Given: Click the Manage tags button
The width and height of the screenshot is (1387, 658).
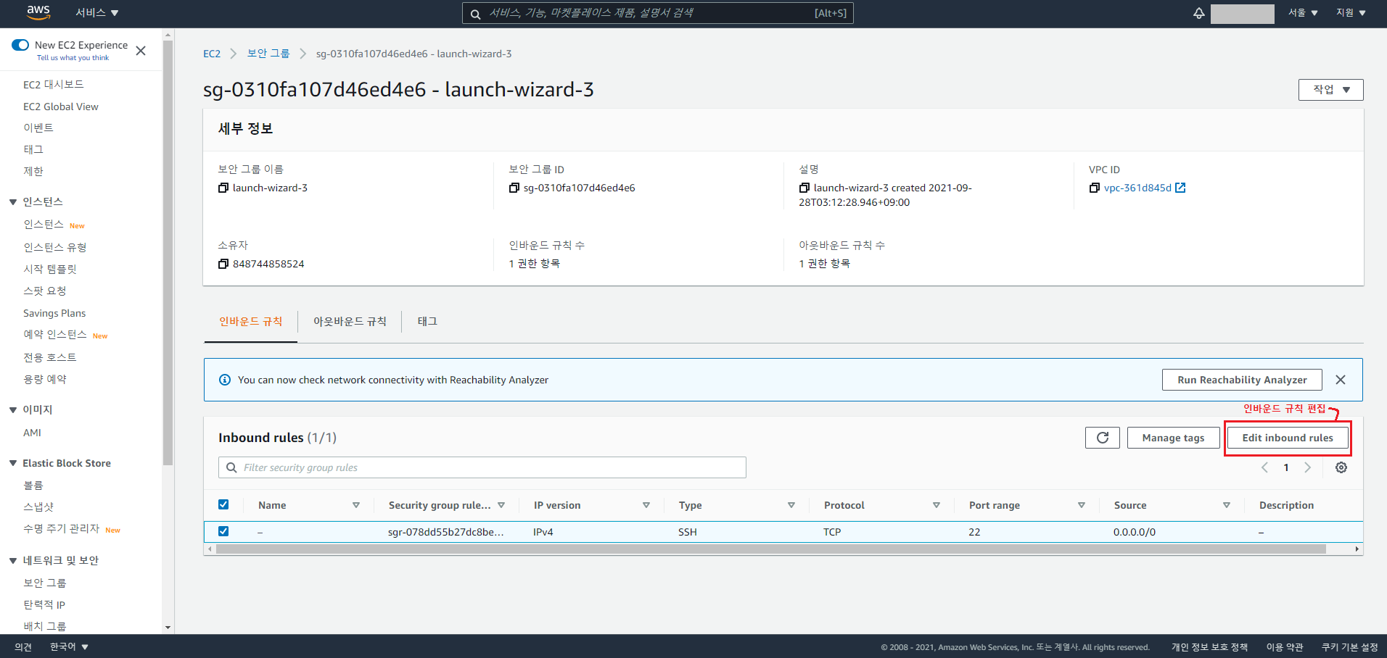Looking at the screenshot, I should [1173, 438].
